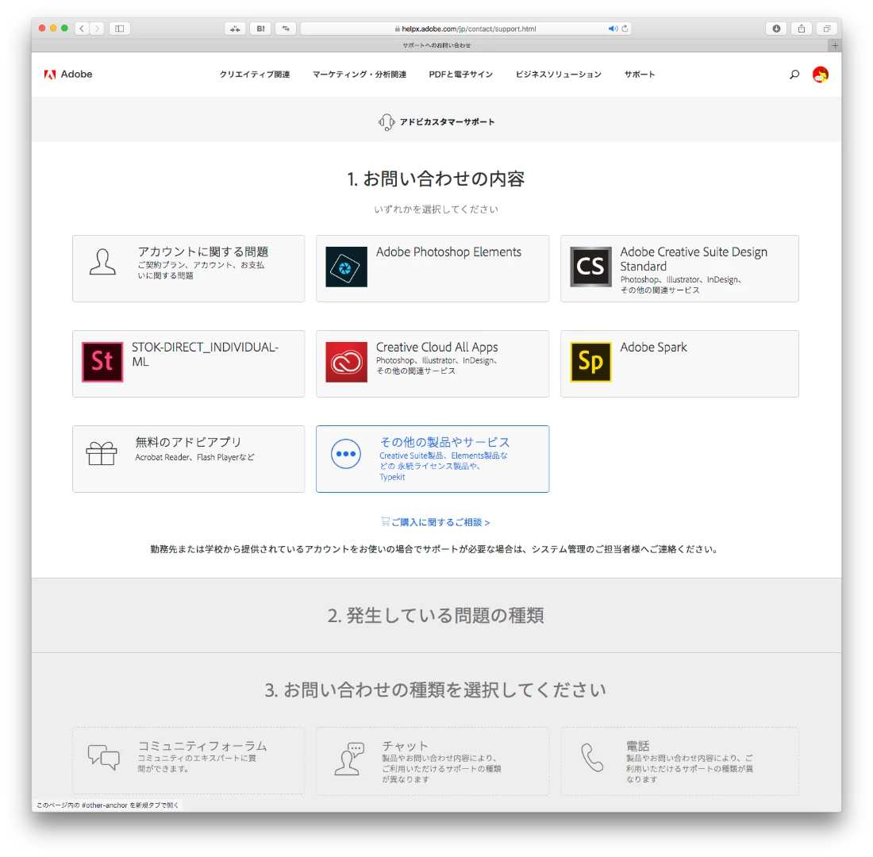Select 無料のアドビアプリ card title
This screenshot has width=873, height=857.
click(x=188, y=442)
